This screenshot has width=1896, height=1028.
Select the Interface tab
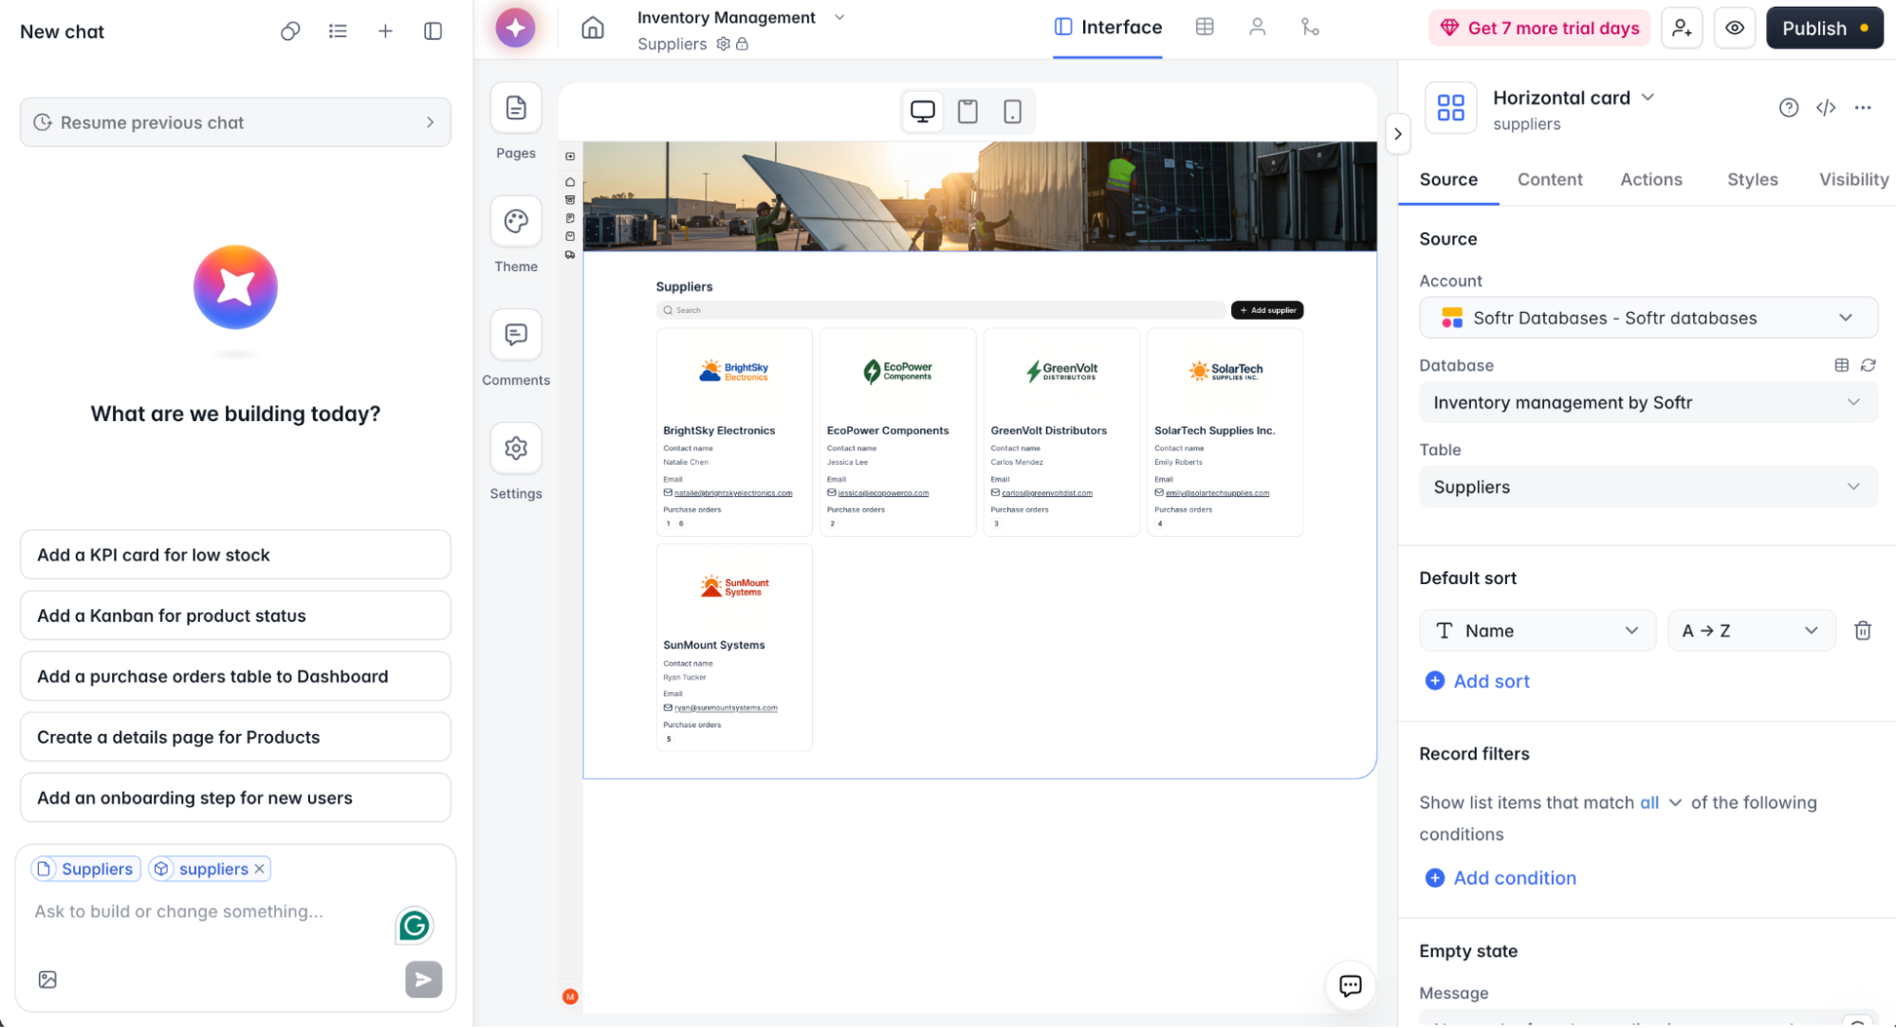pyautogui.click(x=1108, y=28)
